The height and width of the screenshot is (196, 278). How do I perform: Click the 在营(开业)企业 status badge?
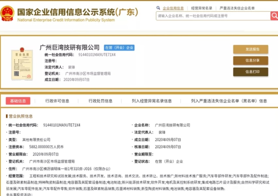(x=119, y=48)
